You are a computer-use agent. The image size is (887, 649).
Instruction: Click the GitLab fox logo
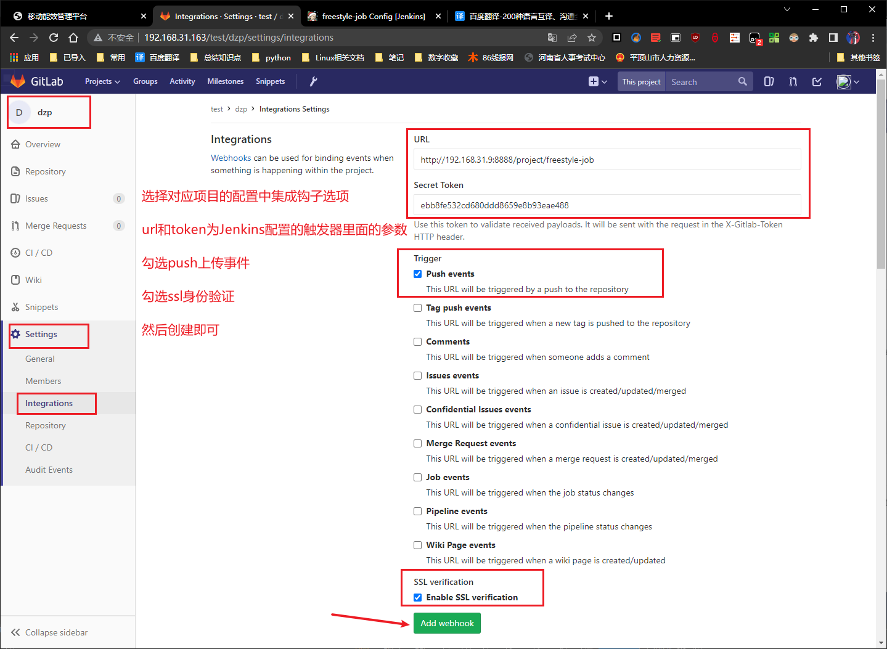coord(18,81)
